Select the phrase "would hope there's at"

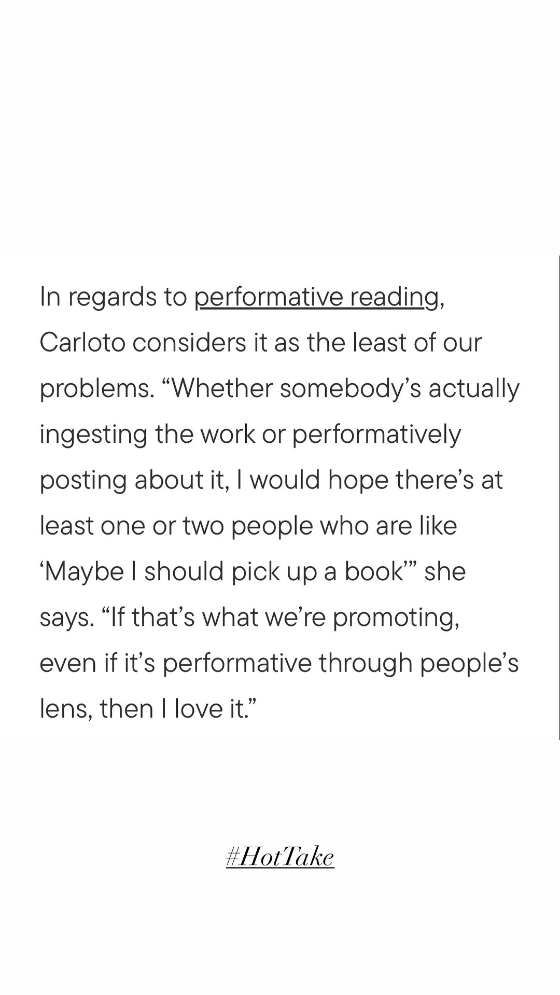[376, 480]
